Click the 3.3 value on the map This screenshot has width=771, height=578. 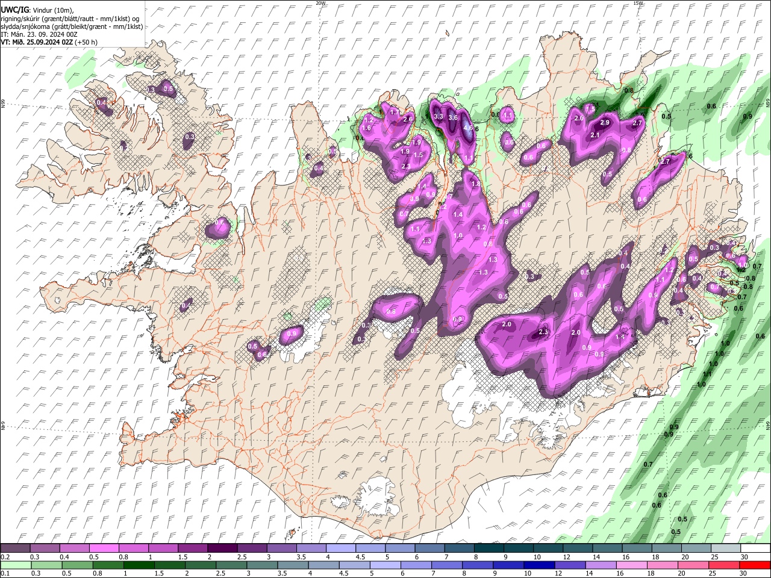click(x=439, y=116)
